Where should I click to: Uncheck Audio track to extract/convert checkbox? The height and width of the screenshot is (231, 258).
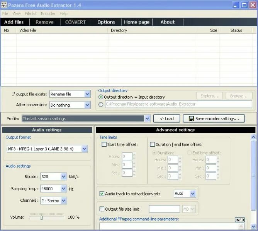click(x=102, y=194)
